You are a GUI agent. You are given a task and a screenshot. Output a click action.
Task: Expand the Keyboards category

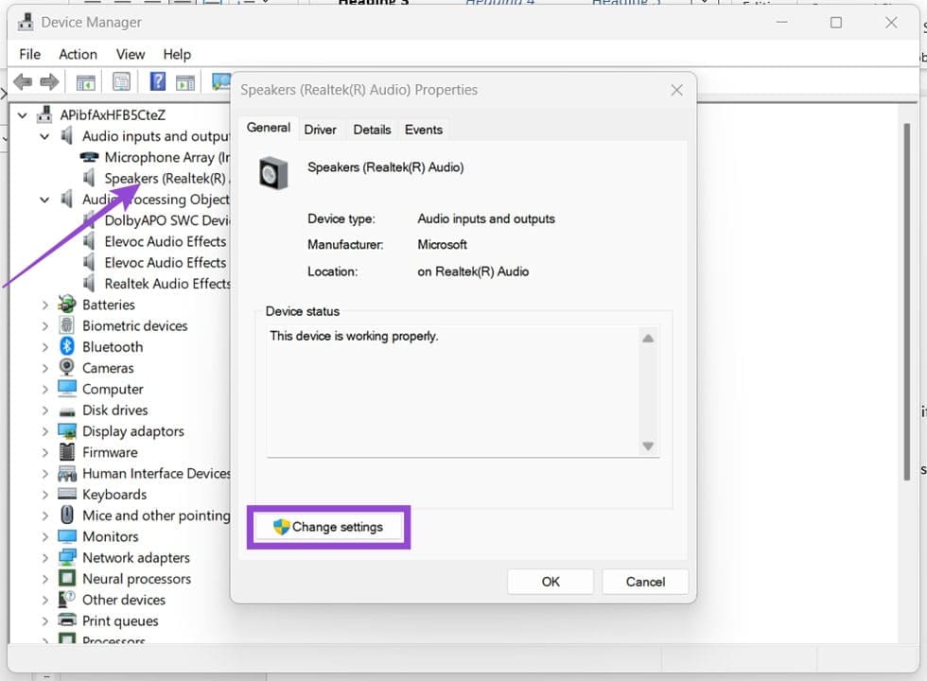(44, 495)
